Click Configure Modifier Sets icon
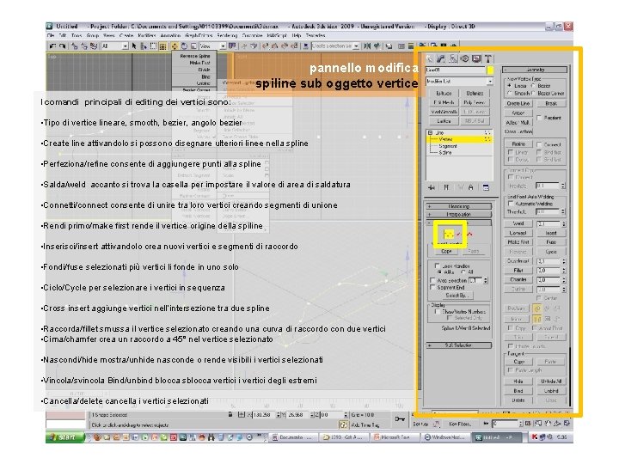619x464 pixels. click(x=486, y=187)
